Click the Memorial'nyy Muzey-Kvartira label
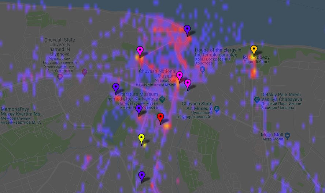 tap(22, 112)
